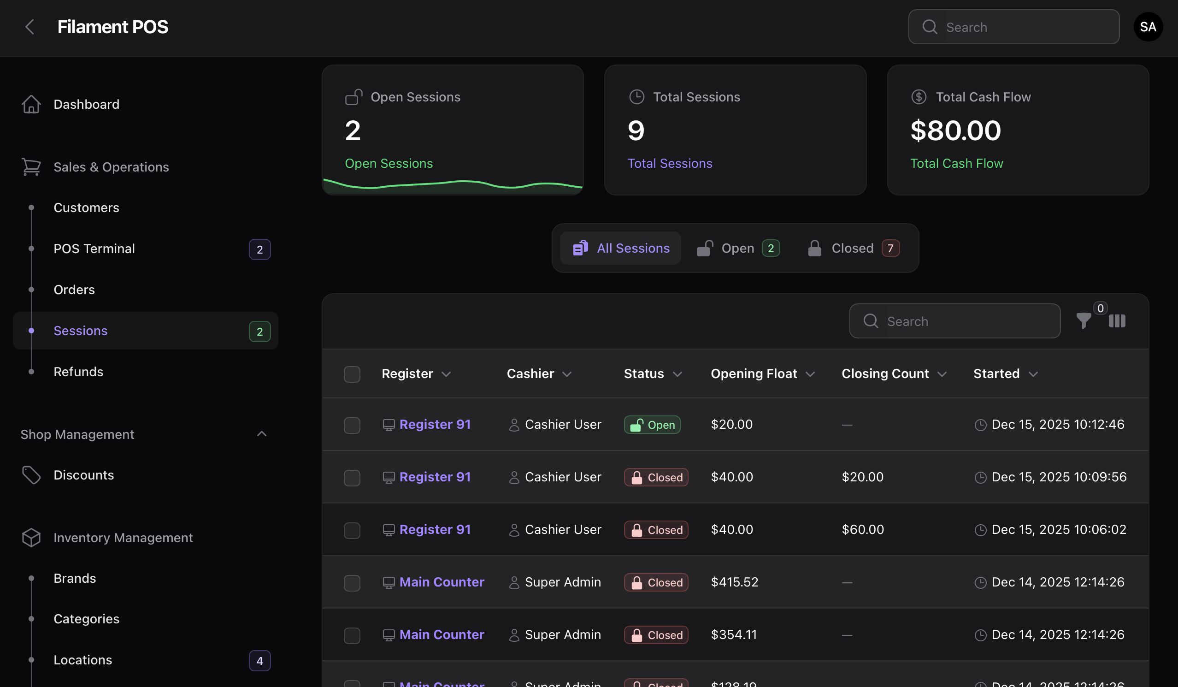Click the back arrow icon in header

29,27
